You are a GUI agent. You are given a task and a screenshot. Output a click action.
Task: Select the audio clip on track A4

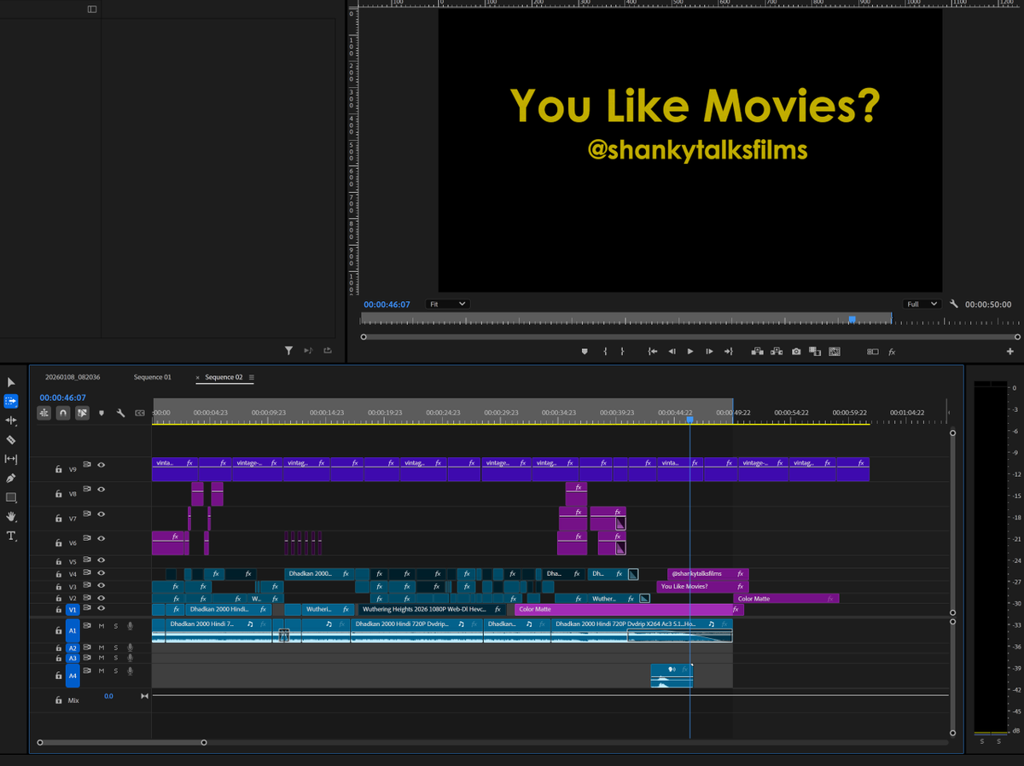672,676
